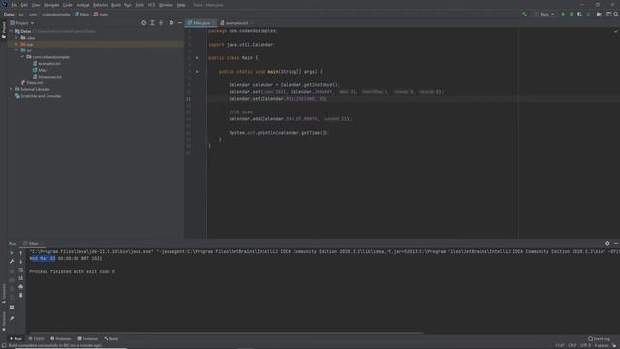This screenshot has height=349, width=620.
Task: Expand External Libraries node
Action: pos(11,89)
